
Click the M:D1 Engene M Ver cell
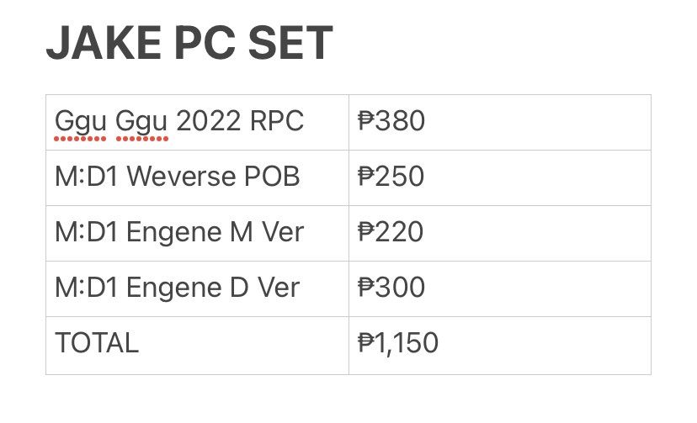tap(197, 234)
